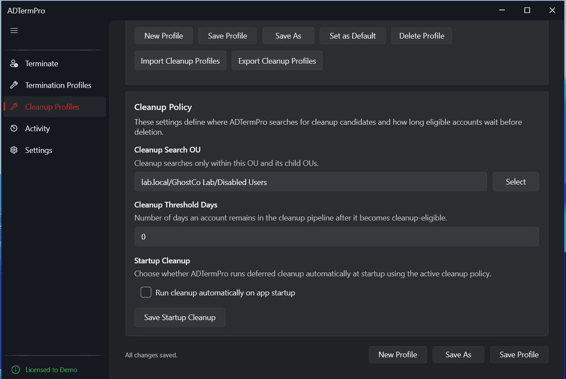
Task: Click the info icon beside Licensed to Demo
Action: coord(16,369)
